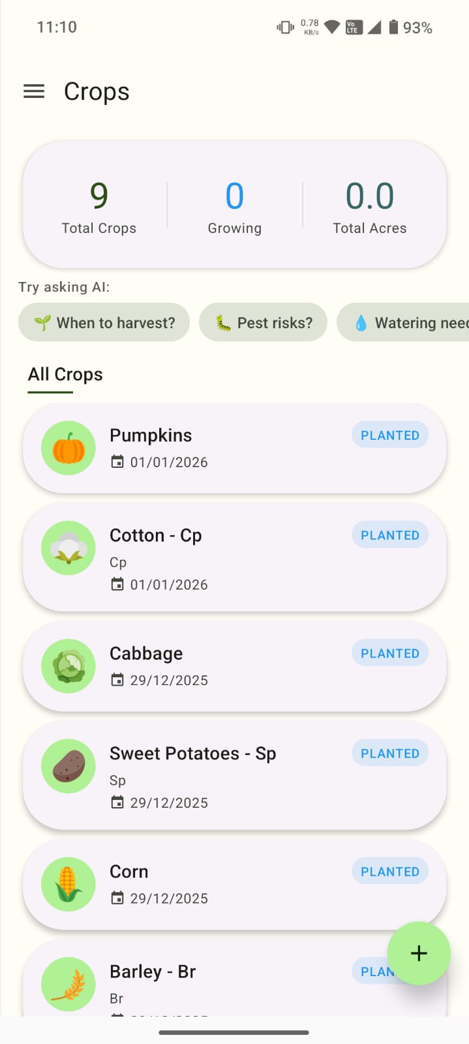Add a new crop with the plus button
This screenshot has width=469, height=1044.
(419, 953)
